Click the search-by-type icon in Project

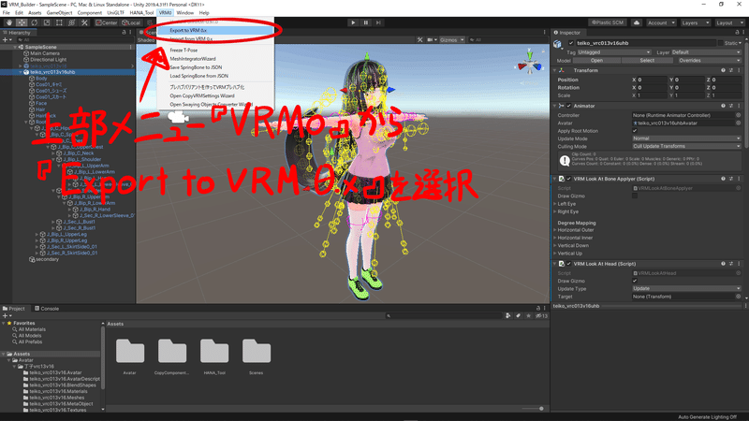[x=507, y=316]
